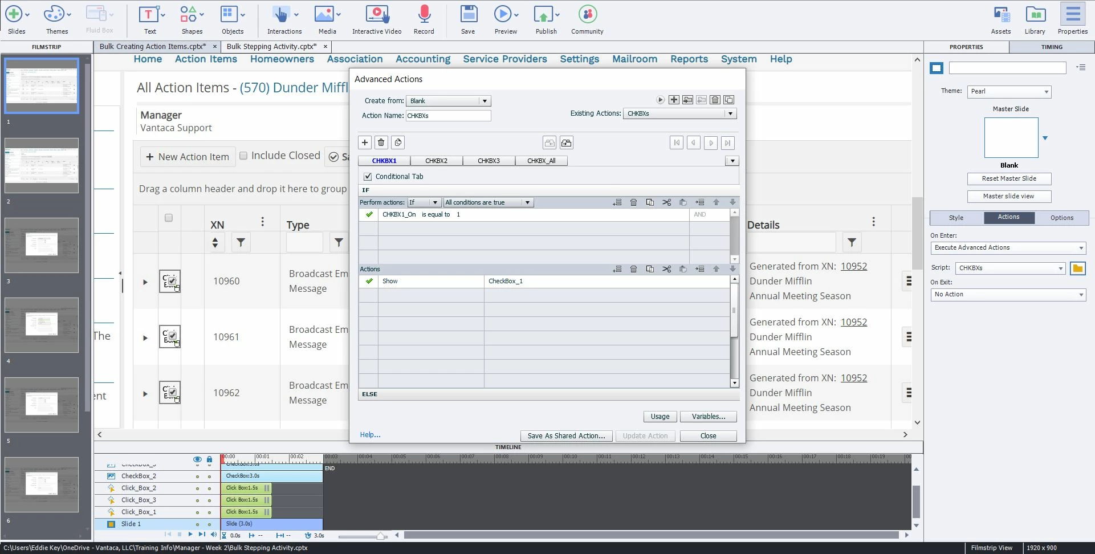Duplicate the action using the top copy icon

[x=728, y=100]
